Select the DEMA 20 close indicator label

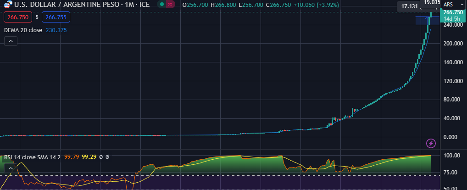pyautogui.click(x=23, y=30)
